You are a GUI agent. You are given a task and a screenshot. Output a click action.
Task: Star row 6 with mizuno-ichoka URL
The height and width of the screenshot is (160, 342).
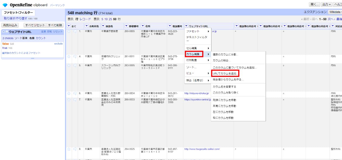69,93
